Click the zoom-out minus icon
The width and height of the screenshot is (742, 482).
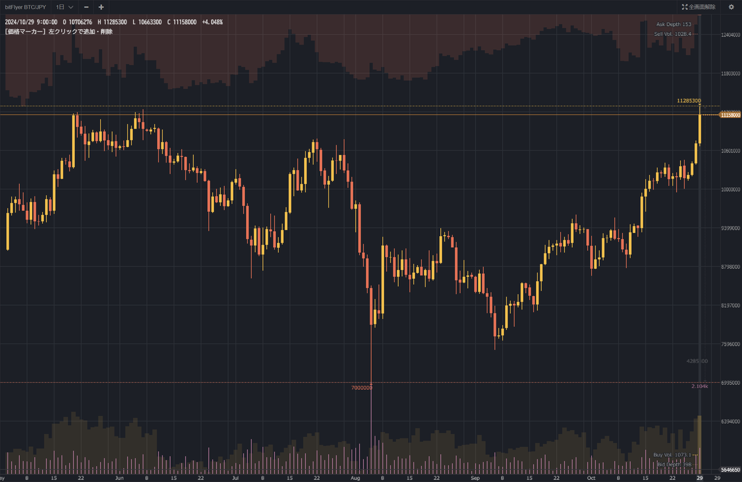(87, 7)
